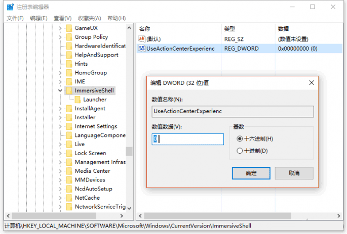This screenshot has height=234, width=347.
Task: Click the tree pane vertical scrollbar thumb
Action: (129, 152)
